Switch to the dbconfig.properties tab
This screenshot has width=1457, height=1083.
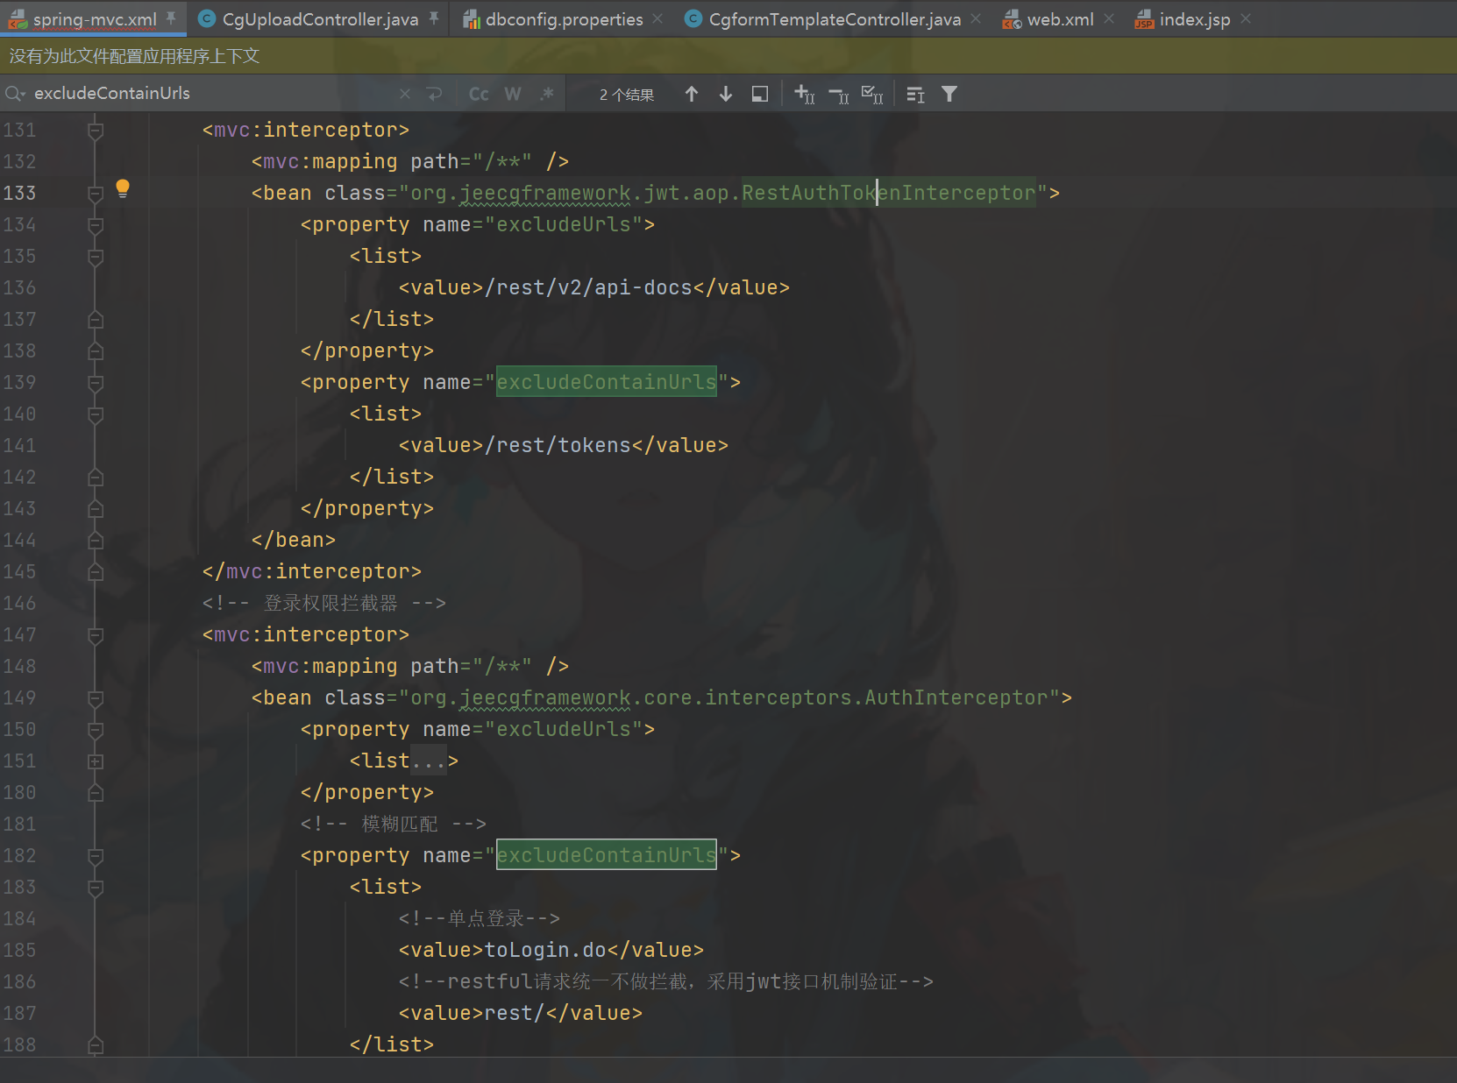(564, 19)
